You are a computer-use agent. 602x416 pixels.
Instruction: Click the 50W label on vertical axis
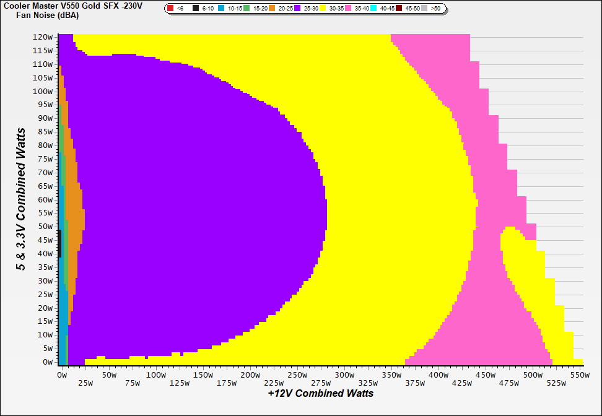(46, 227)
